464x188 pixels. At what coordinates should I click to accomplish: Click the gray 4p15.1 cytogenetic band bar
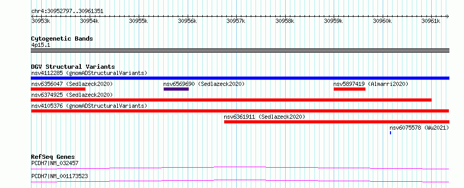click(x=240, y=51)
